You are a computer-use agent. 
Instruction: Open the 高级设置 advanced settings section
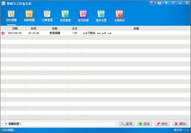point(101,16)
